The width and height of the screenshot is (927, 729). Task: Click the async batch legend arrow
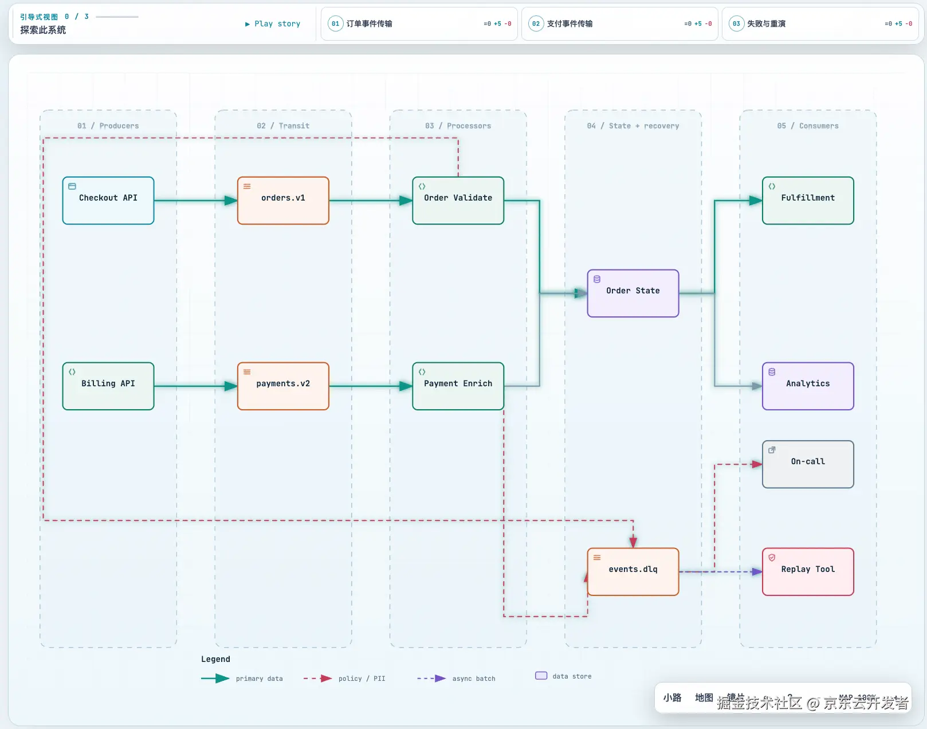click(x=432, y=679)
